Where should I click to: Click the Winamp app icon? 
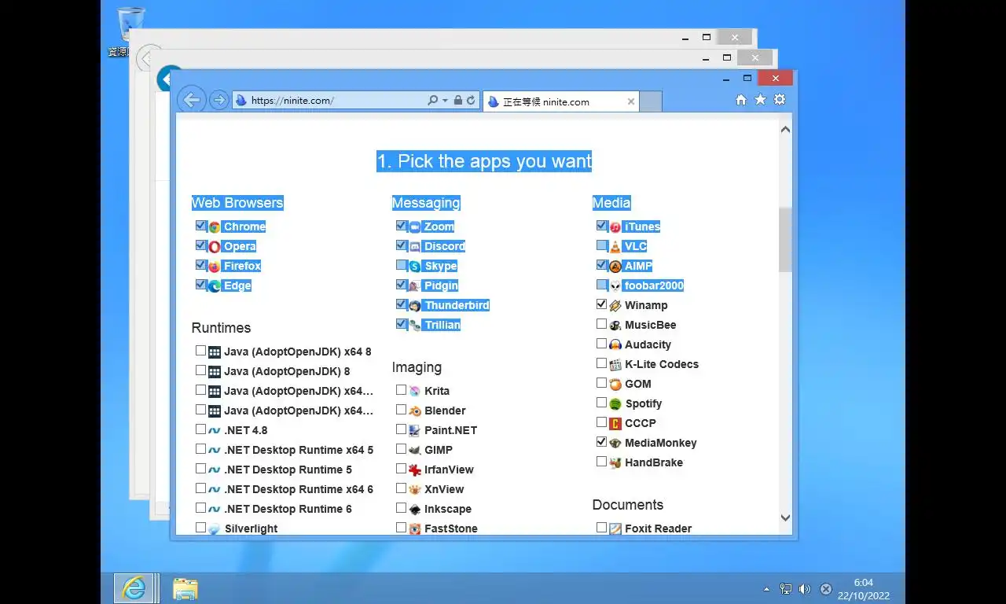click(615, 305)
